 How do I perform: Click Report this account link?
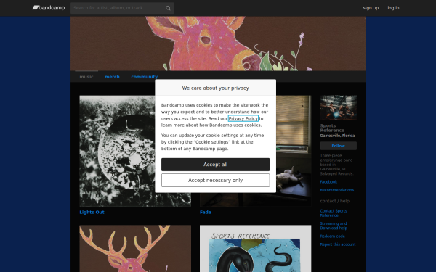(338, 244)
